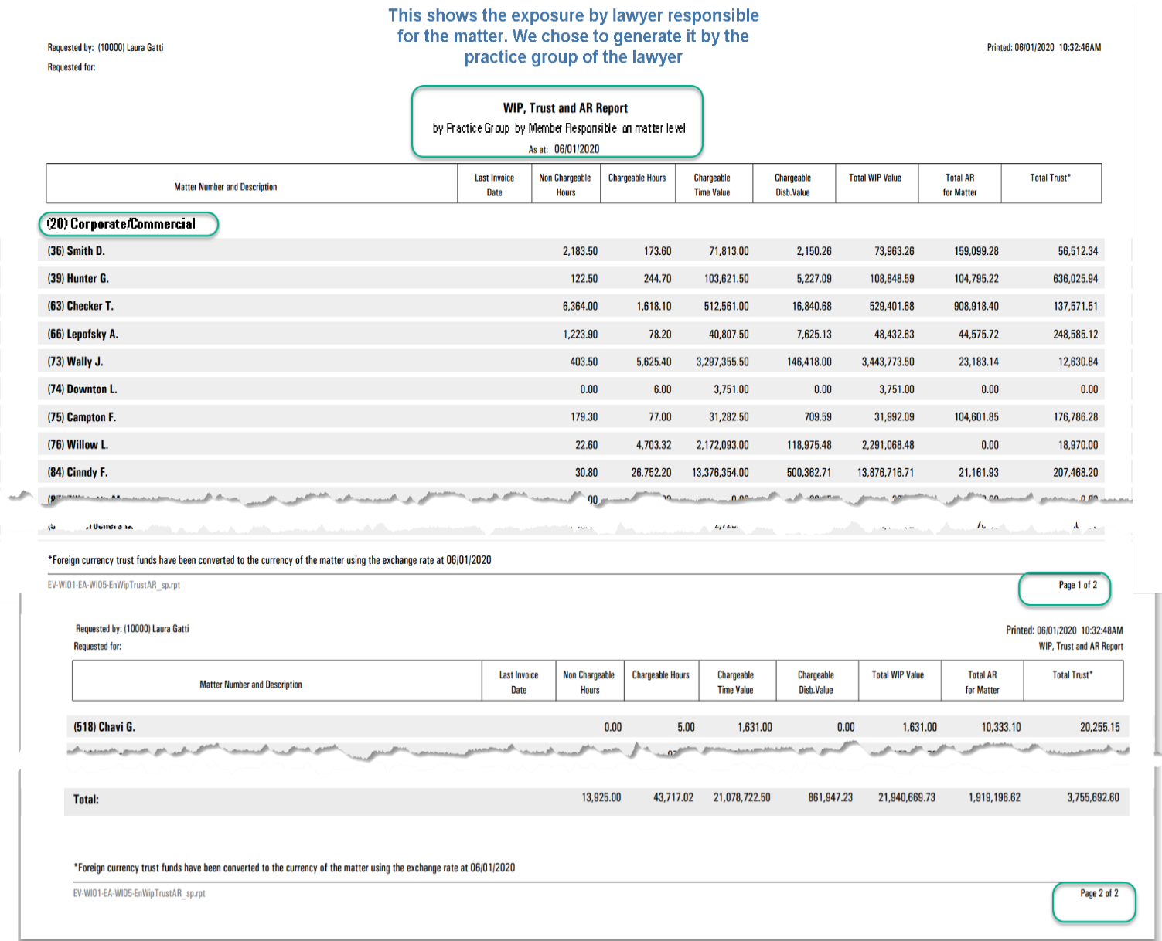The image size is (1162, 941).
Task: Select the first page Total Trust* column header
Action: (1050, 178)
